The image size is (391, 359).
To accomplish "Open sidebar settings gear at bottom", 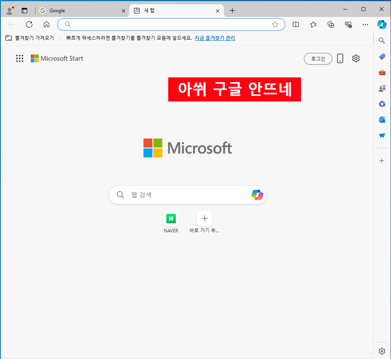I will [382, 351].
